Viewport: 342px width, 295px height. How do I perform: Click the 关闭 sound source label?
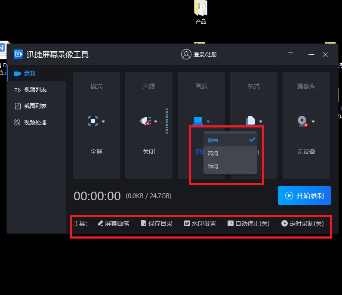point(149,152)
